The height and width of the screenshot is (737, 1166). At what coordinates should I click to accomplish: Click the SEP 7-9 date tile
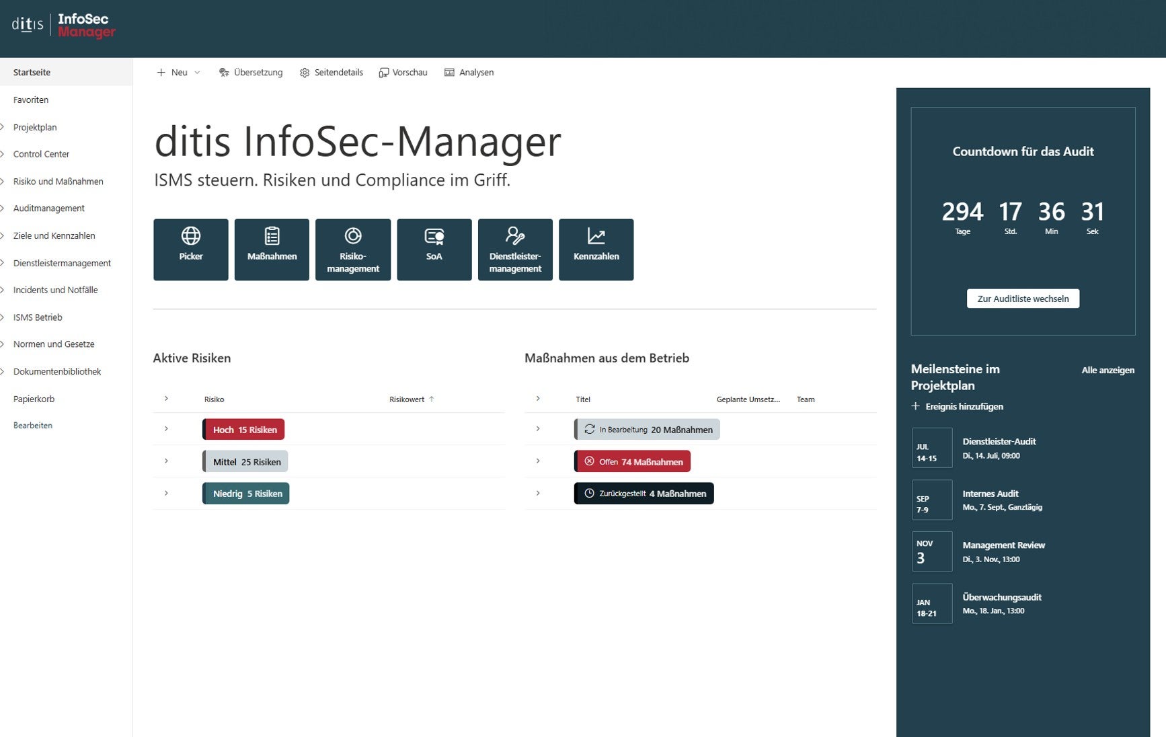pos(932,500)
